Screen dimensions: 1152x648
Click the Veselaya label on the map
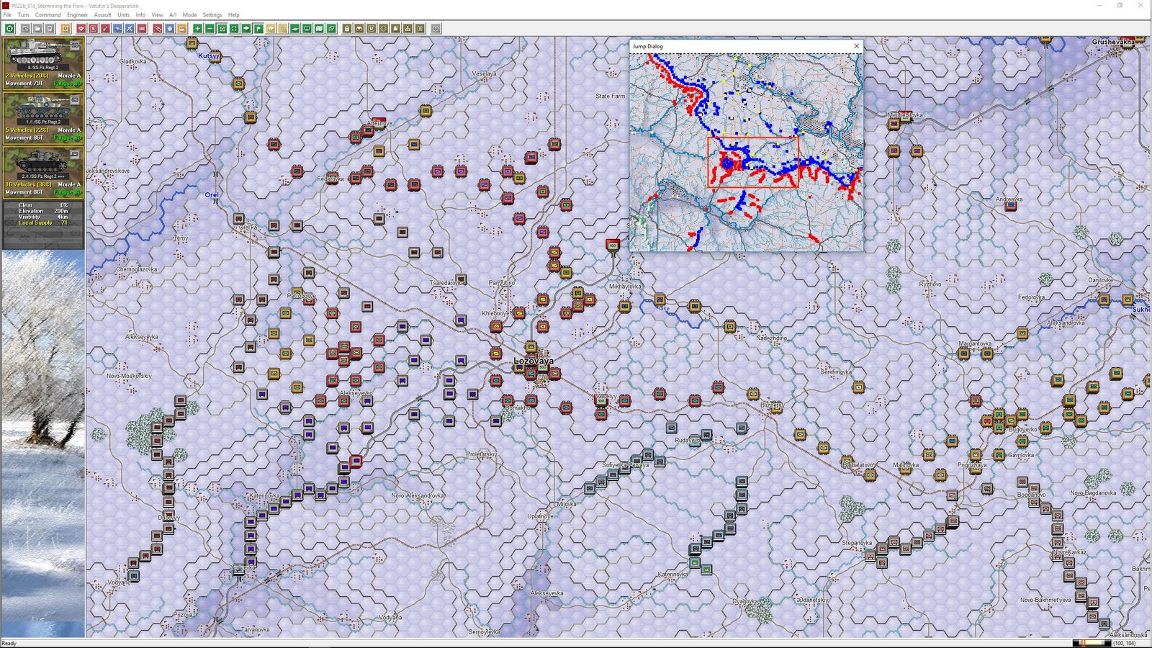click(x=484, y=73)
